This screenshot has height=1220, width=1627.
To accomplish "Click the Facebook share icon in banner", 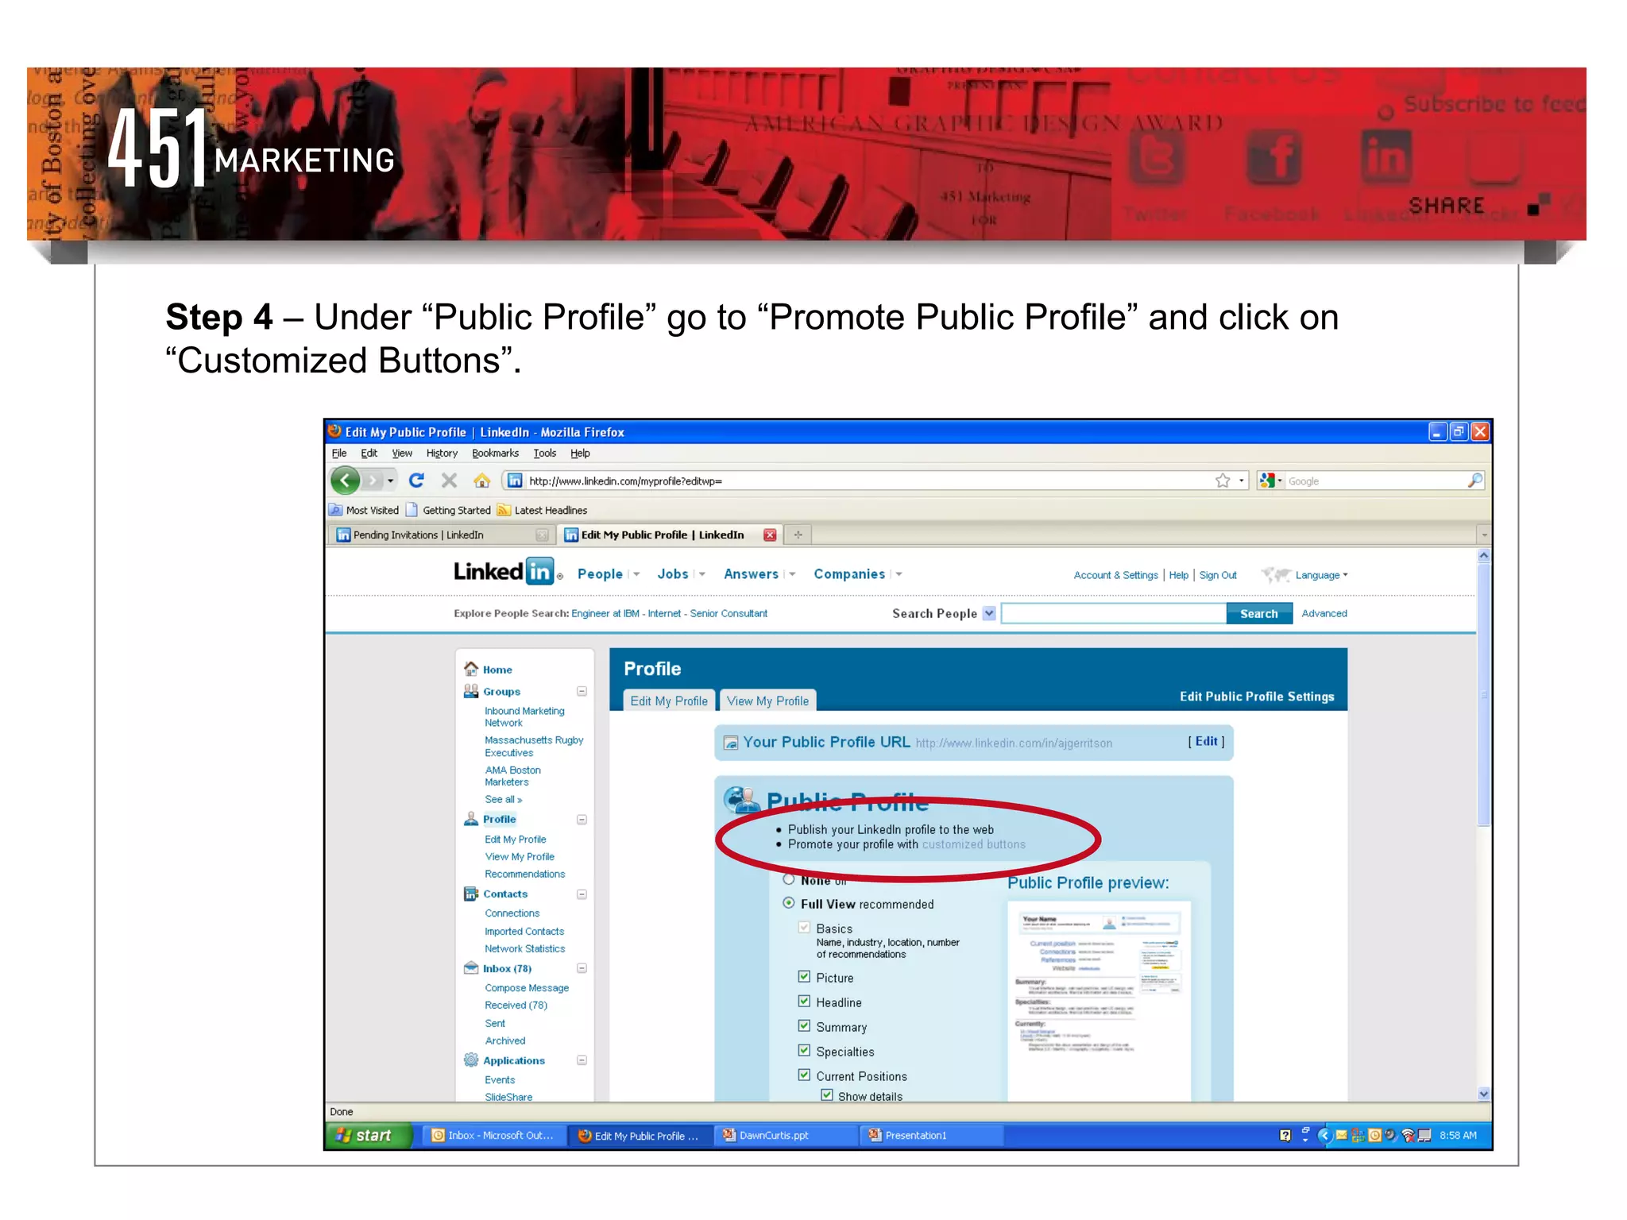I will point(1273,157).
